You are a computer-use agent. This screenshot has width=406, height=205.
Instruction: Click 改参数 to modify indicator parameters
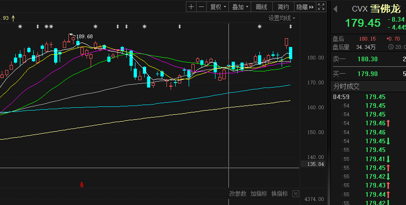coord(238,193)
